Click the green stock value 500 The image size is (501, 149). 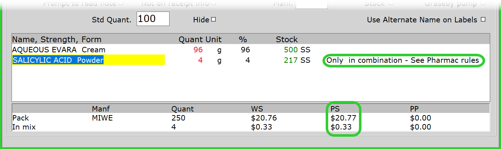coord(291,50)
